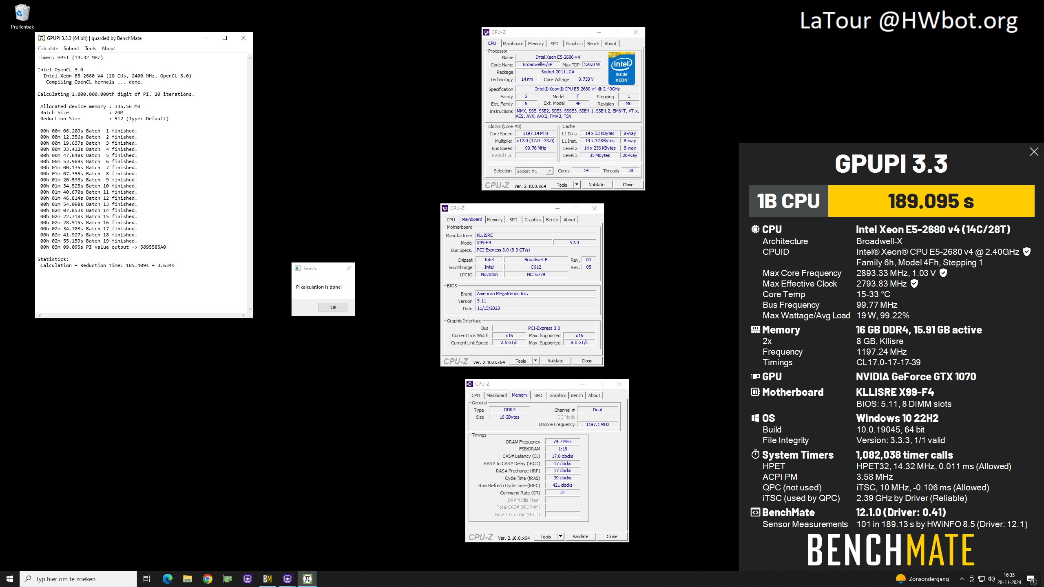Click the shield icon next to CPUID in BenchMate
Viewport: 1044px width, 587px height.
pos(1027,252)
